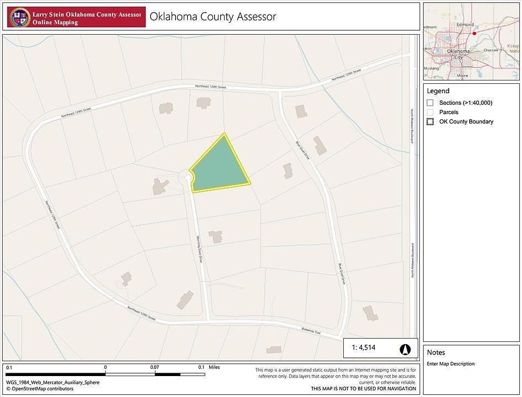The image size is (522, 397).
Task: Click the Morning Dove Drive street label
Action: click(199, 249)
